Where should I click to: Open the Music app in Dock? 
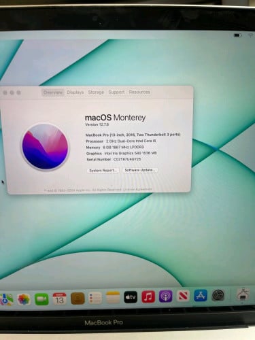[148, 296]
